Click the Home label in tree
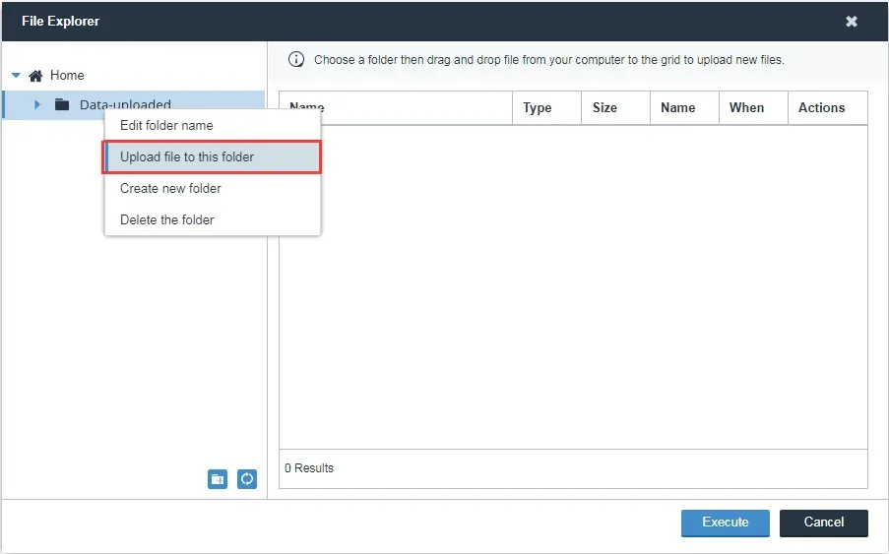Viewport: 889px width, 554px height. tap(67, 76)
